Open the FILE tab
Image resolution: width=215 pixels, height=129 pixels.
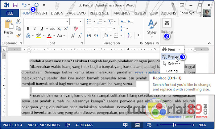coord(10,13)
